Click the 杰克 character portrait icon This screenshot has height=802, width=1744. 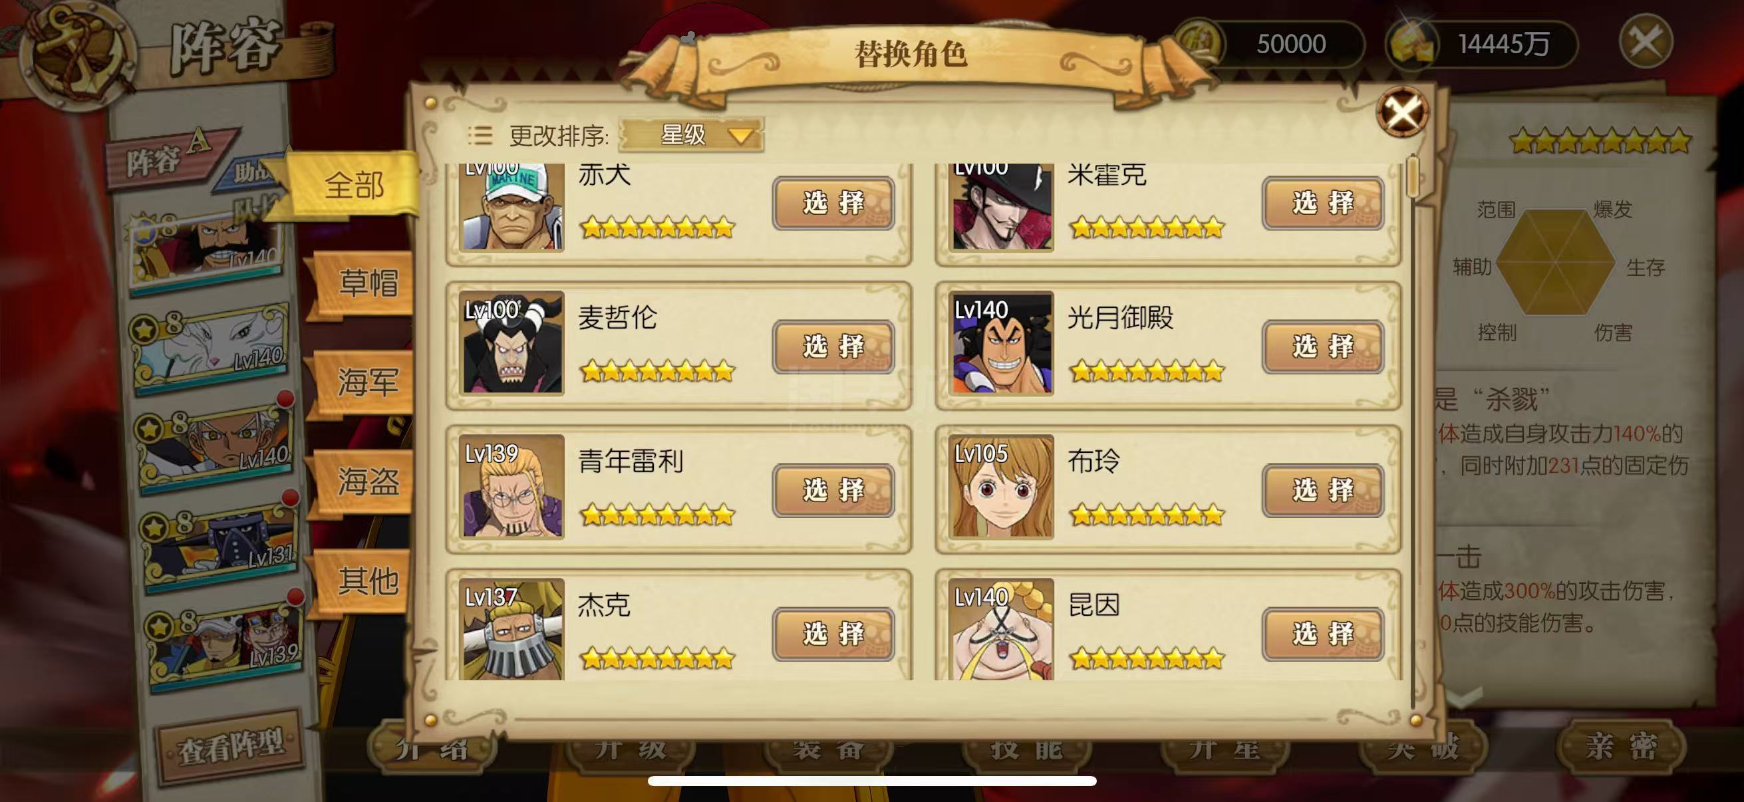(x=511, y=628)
